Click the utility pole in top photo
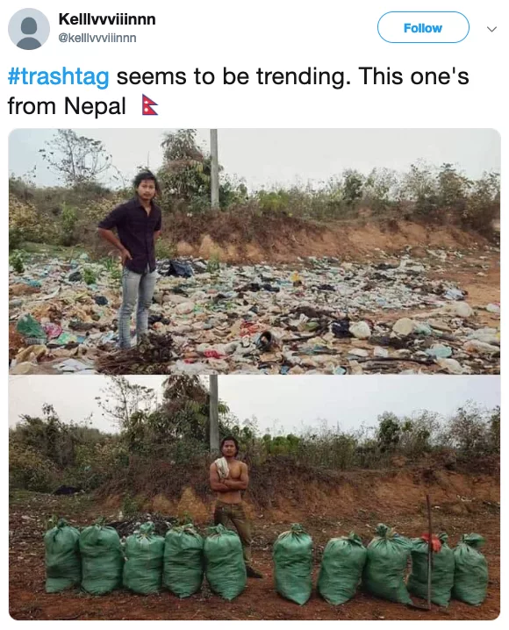 (x=214, y=168)
